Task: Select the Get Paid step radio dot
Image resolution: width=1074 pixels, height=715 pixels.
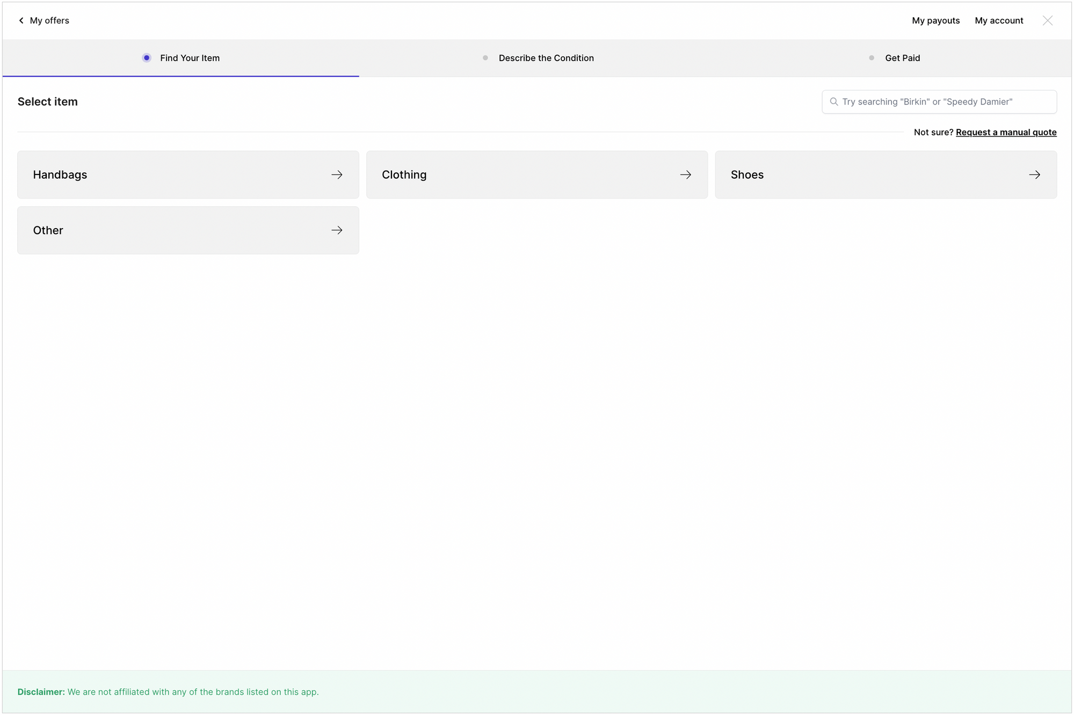Action: (x=872, y=57)
